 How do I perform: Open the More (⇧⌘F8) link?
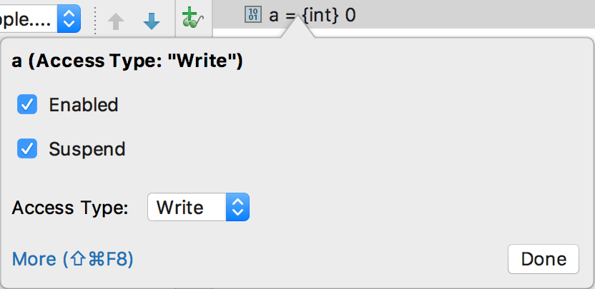(73, 258)
